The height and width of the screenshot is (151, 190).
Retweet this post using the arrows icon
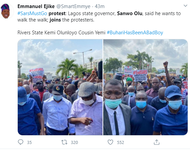64,142
